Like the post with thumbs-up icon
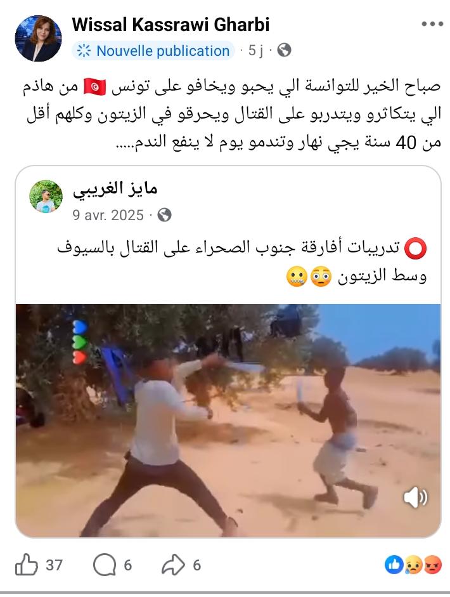Screen dimensions: 450x597 click(x=26, y=565)
